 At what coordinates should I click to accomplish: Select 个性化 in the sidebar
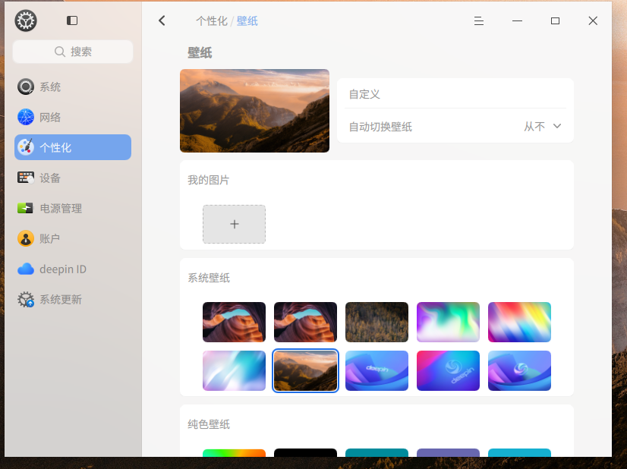[x=73, y=147]
